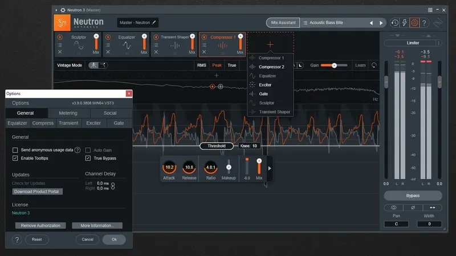Select the Transient Shaper module icon
456x256 pixels.
[x=175, y=46]
